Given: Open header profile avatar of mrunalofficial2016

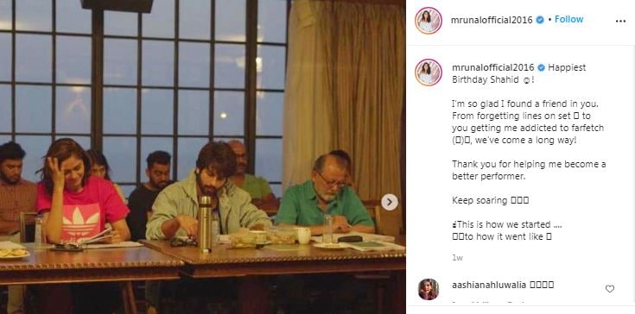Looking at the screenshot, I should pos(428,20).
